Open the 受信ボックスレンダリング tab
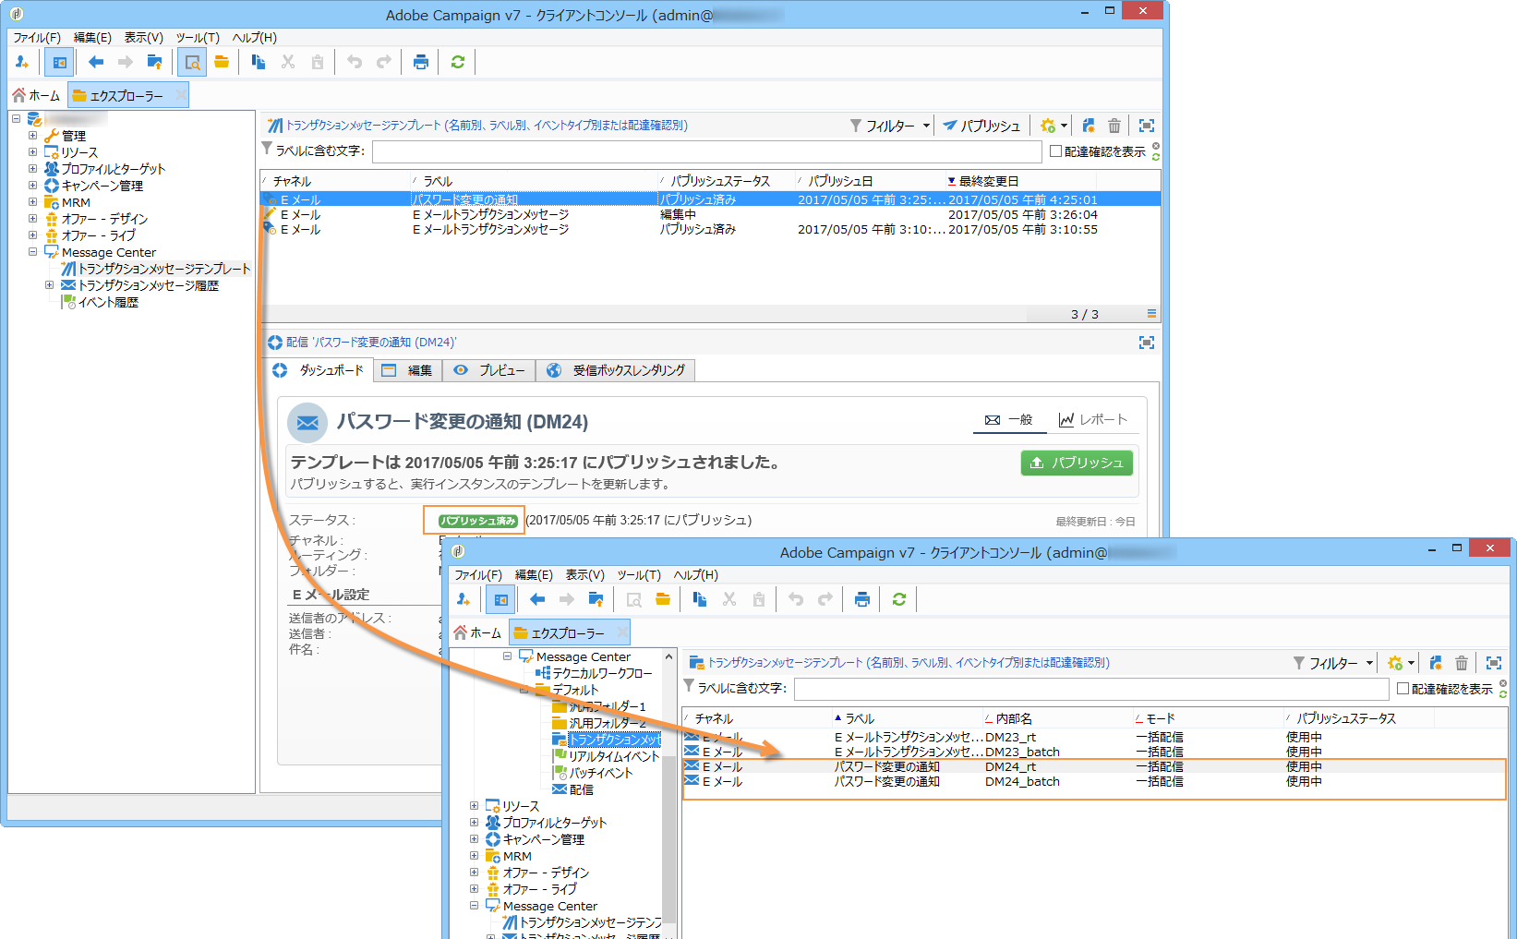The height and width of the screenshot is (939, 1517). pos(616,370)
